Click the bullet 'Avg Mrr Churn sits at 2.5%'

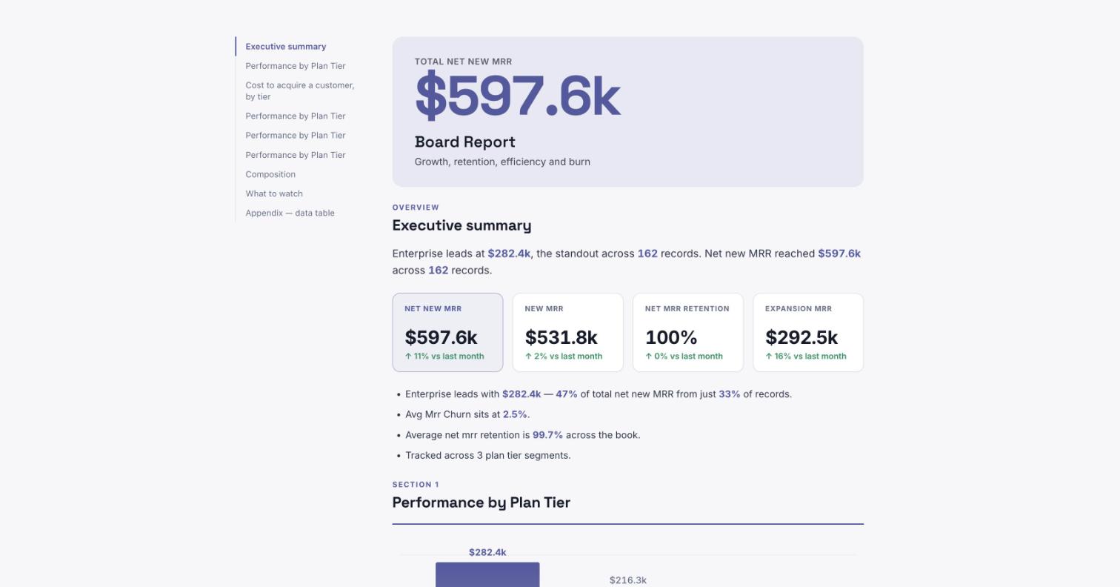[467, 415]
